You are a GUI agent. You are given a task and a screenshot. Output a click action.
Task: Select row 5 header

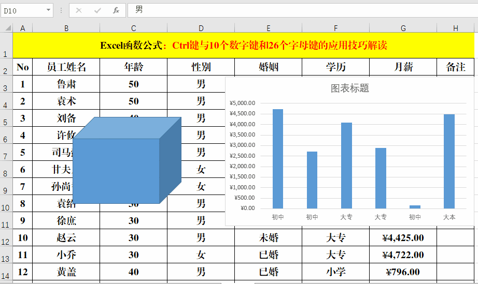[6, 118]
